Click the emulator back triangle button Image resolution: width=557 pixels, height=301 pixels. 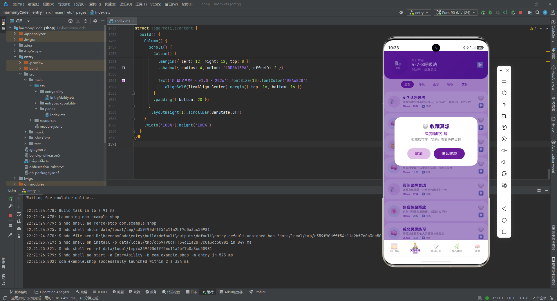tap(504, 209)
